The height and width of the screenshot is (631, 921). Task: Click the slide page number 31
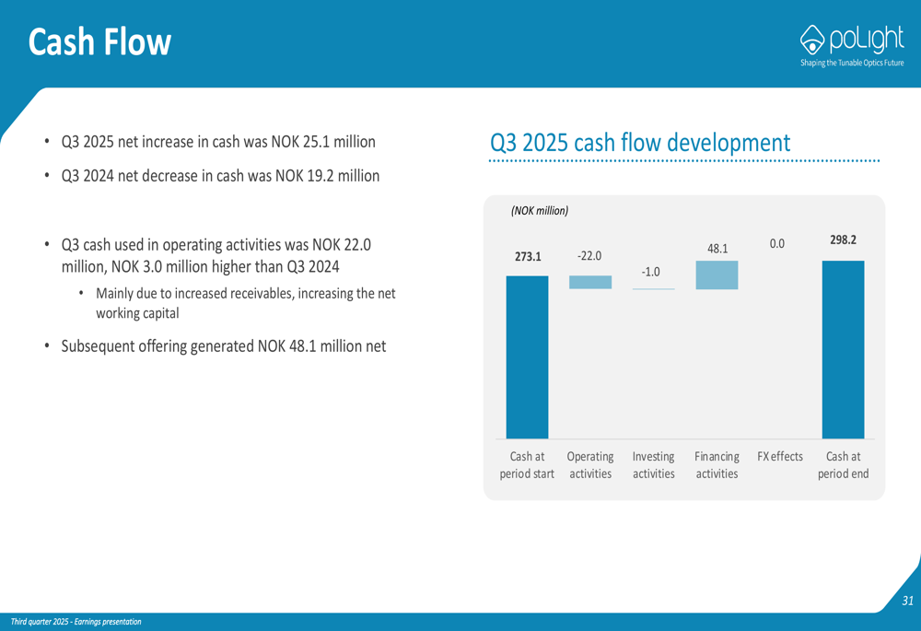[907, 602]
